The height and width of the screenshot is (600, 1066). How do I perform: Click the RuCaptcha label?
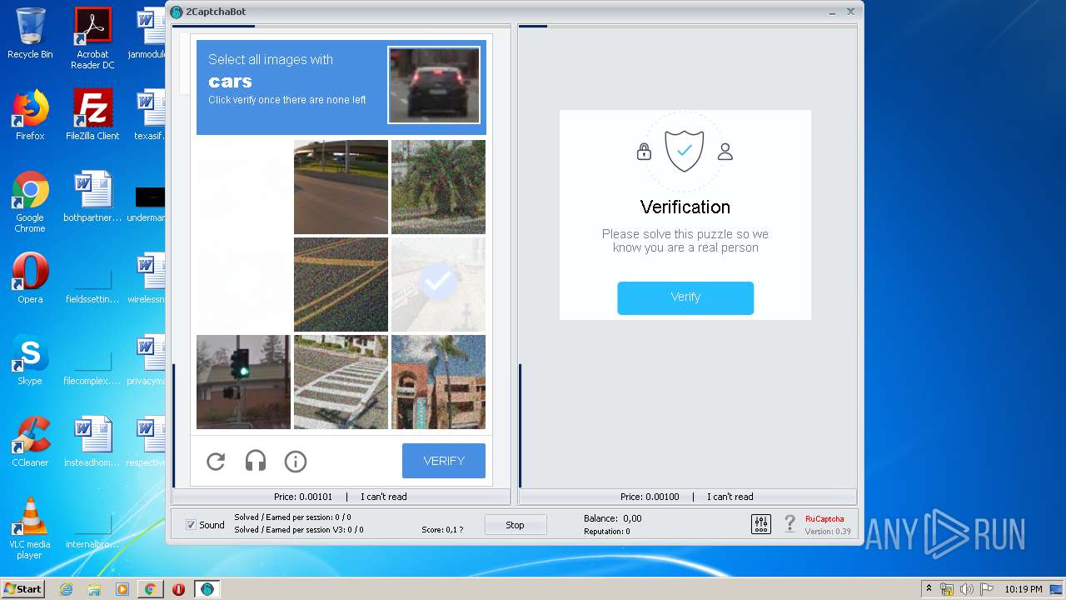pyautogui.click(x=824, y=518)
